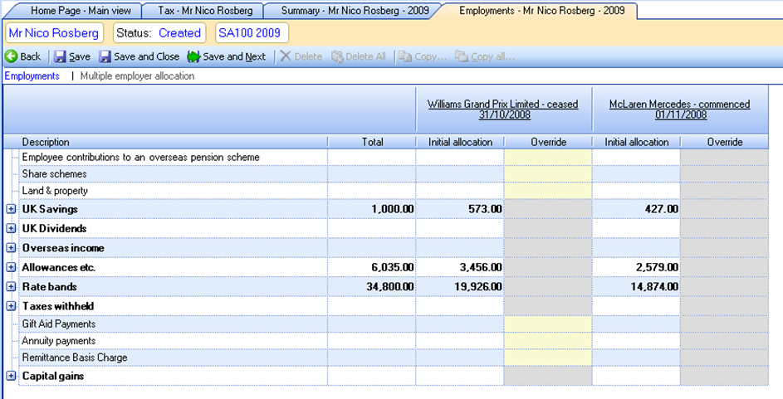Click the Save floppy disk icon
Viewport: 783px width, 399px height.
(60, 57)
